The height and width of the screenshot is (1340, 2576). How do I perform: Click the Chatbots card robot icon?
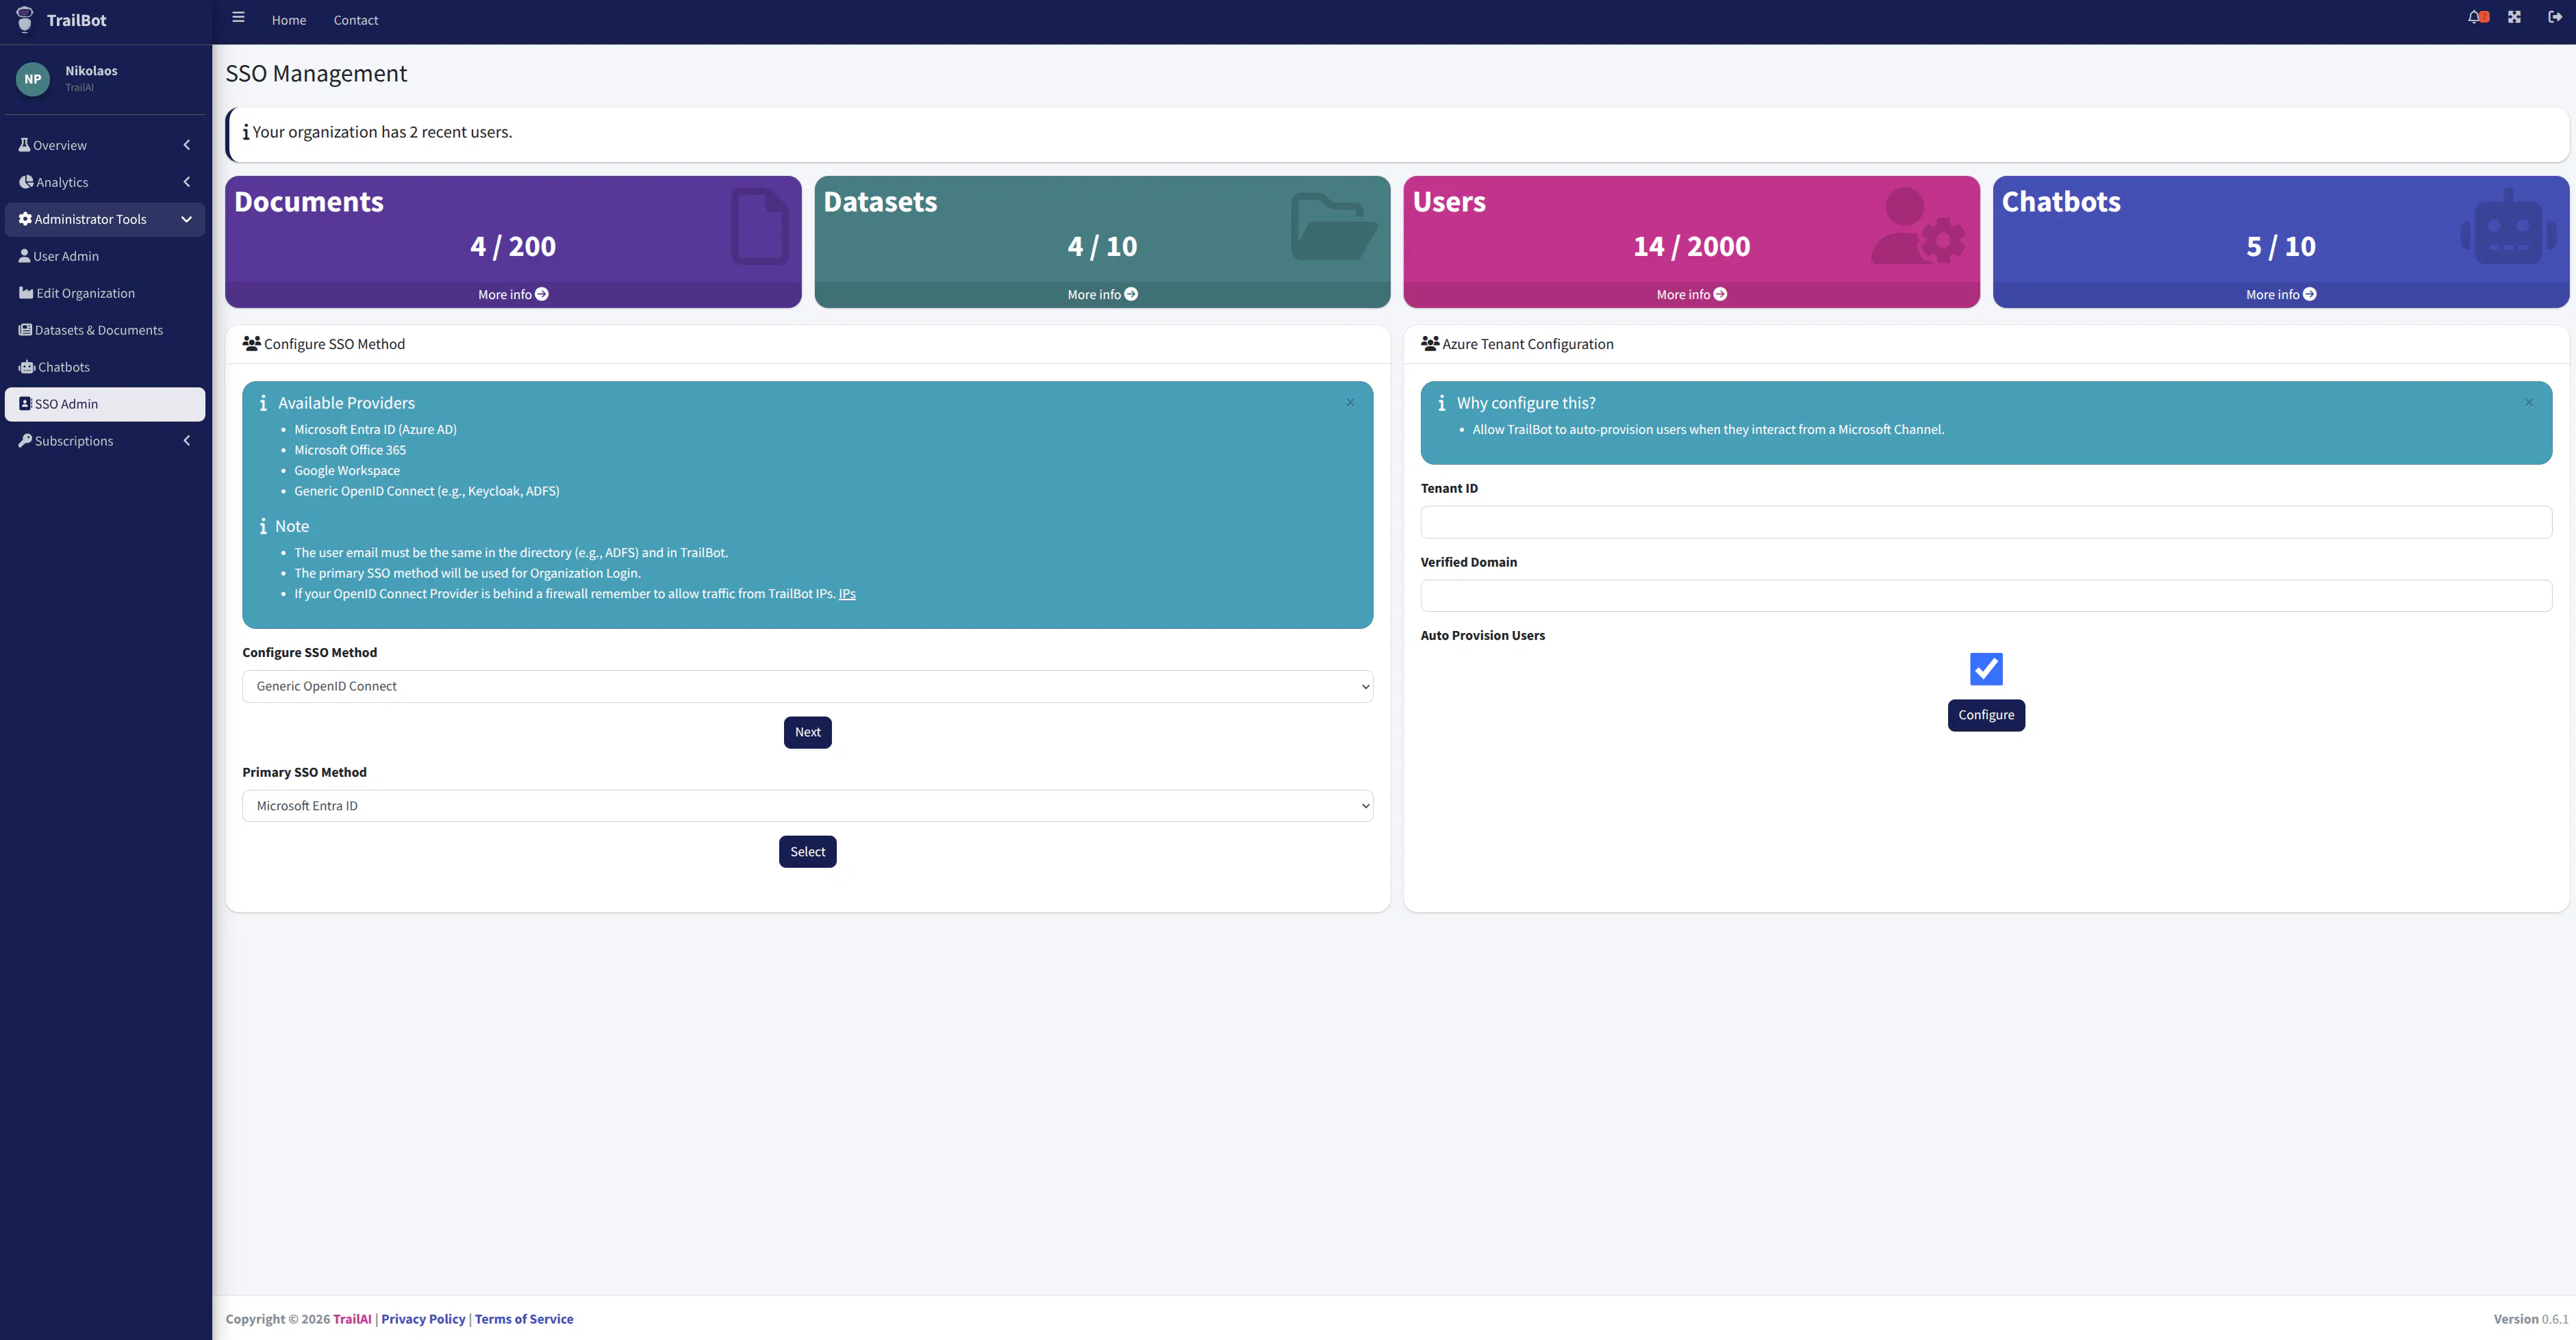(x=2508, y=228)
